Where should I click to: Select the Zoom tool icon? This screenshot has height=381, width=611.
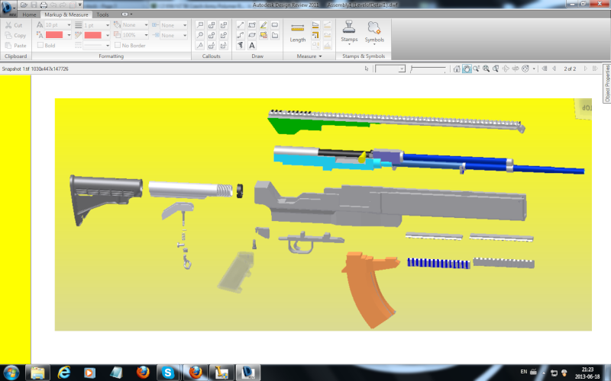(476, 69)
